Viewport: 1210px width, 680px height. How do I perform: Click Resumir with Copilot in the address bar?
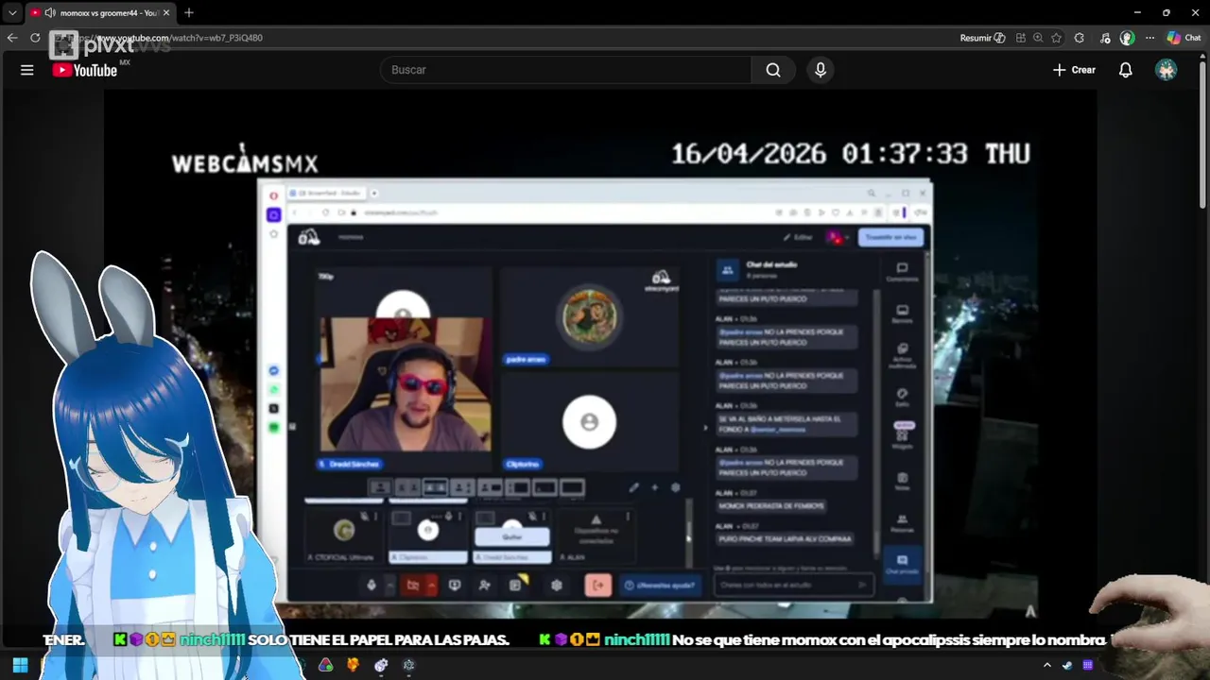pyautogui.click(x=982, y=38)
